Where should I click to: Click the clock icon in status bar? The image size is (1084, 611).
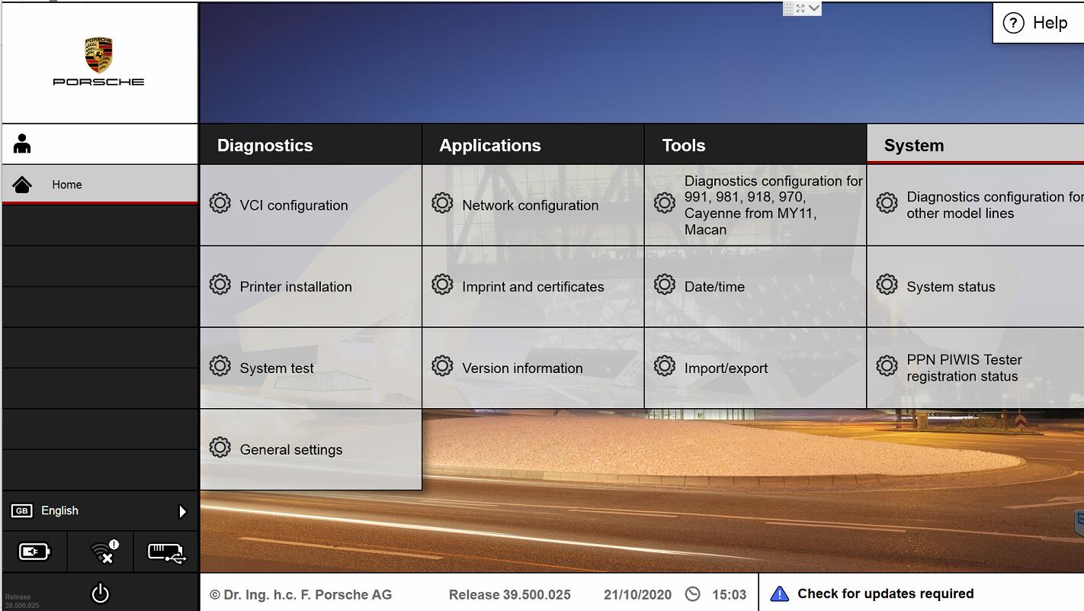[x=692, y=594]
